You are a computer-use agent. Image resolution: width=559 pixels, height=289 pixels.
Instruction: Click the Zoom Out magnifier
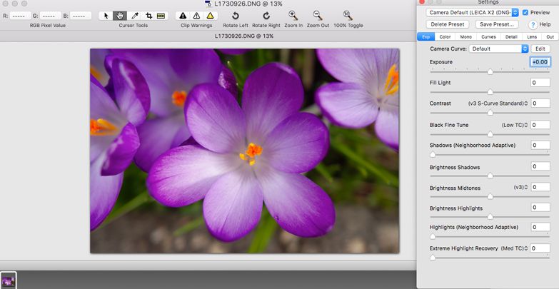click(318, 16)
